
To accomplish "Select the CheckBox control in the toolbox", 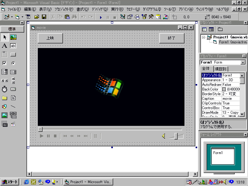I will point(4,63).
